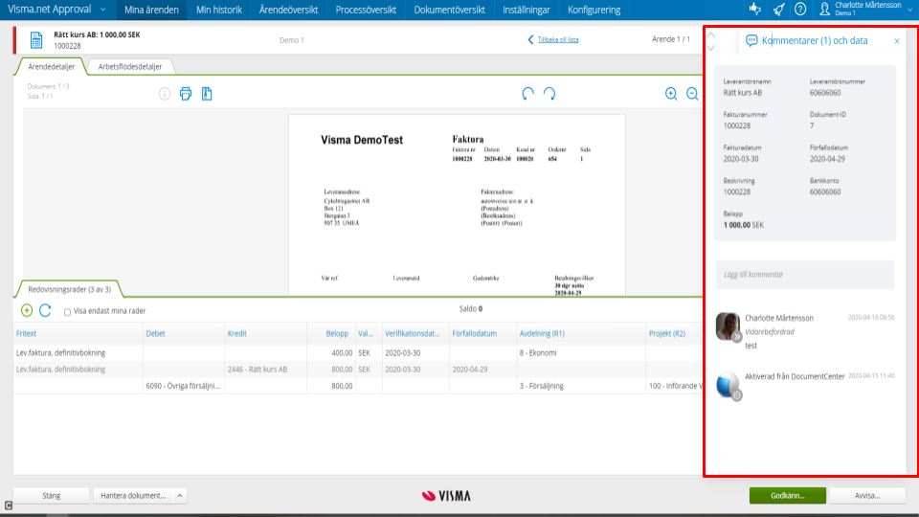The height and width of the screenshot is (517, 919).
Task: Open Ärendeöversikt menu
Action: point(288,10)
